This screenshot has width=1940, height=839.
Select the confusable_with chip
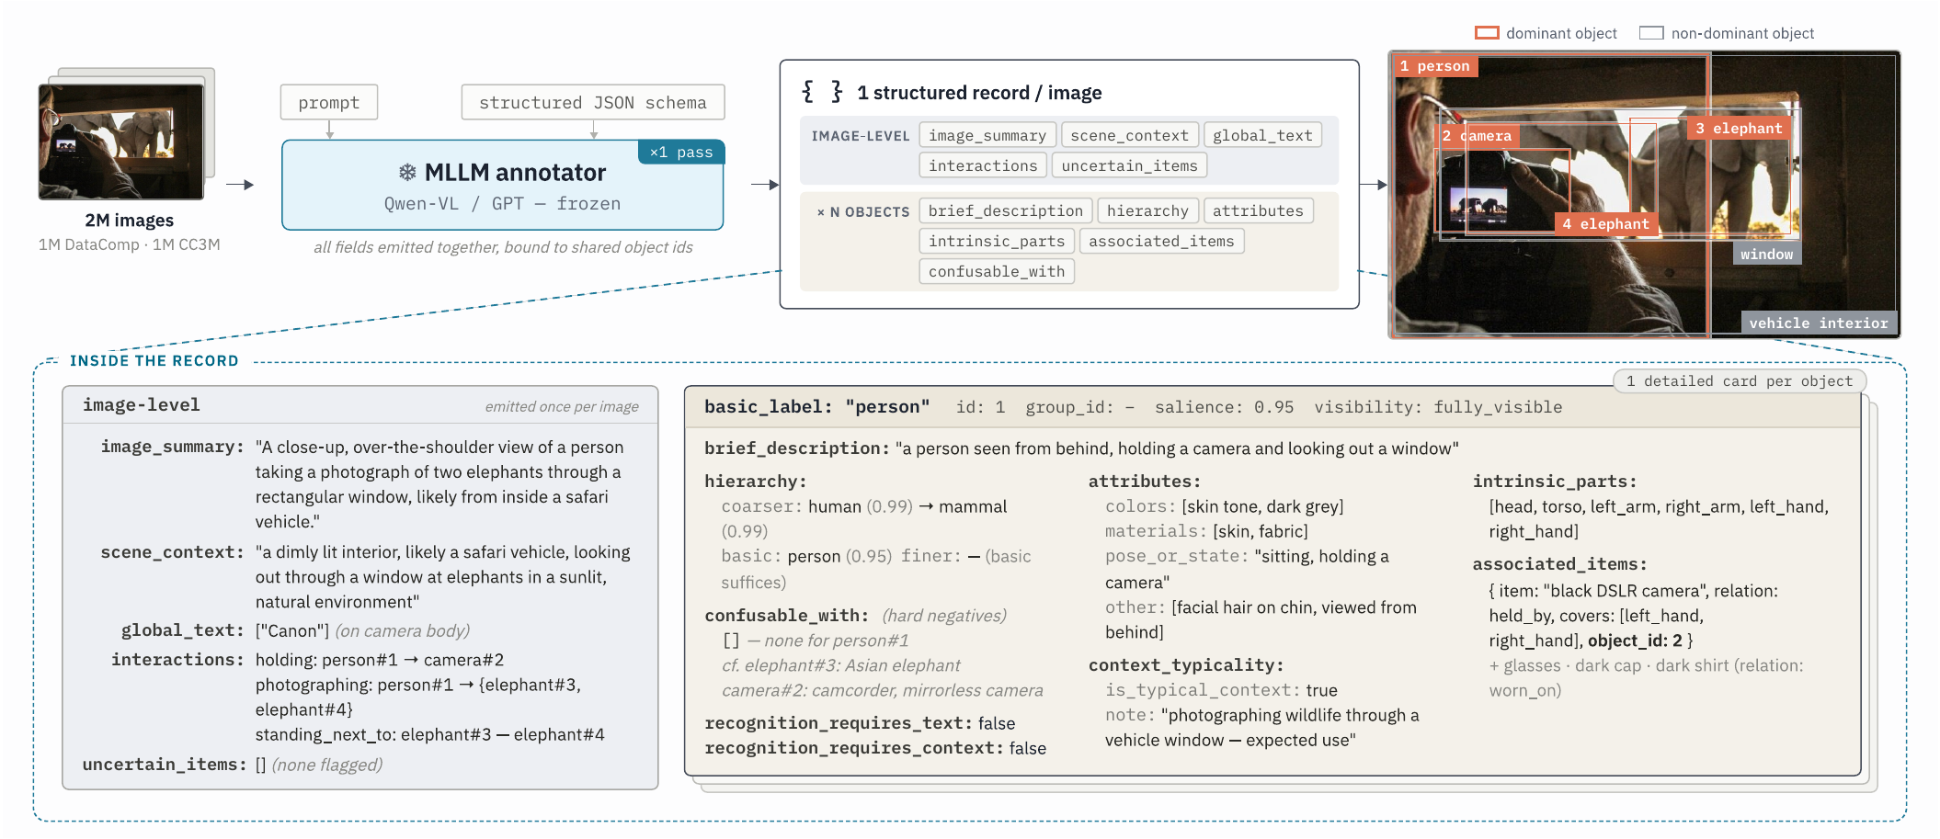pyautogui.click(x=997, y=271)
